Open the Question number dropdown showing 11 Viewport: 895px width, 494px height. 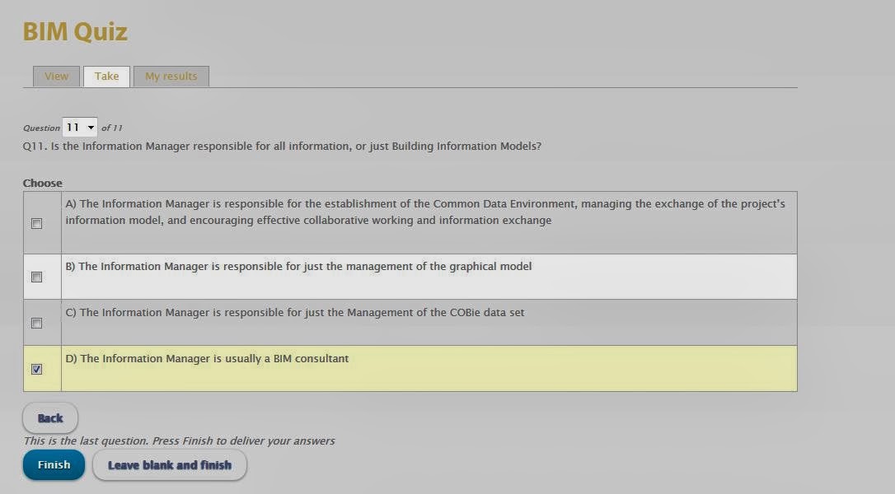79,128
